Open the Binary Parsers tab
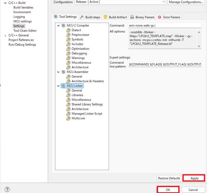This screenshot has width=207, height=193. (143, 17)
